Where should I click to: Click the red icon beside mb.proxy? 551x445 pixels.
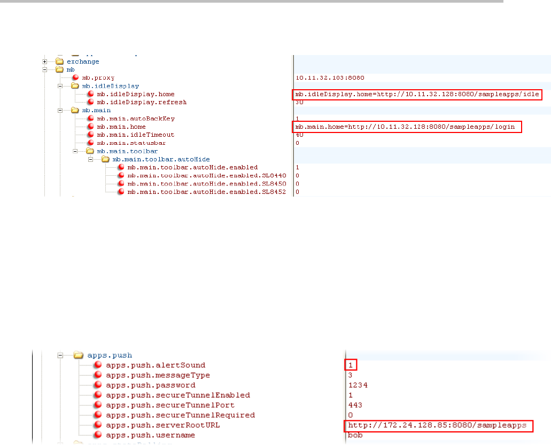pos(75,78)
